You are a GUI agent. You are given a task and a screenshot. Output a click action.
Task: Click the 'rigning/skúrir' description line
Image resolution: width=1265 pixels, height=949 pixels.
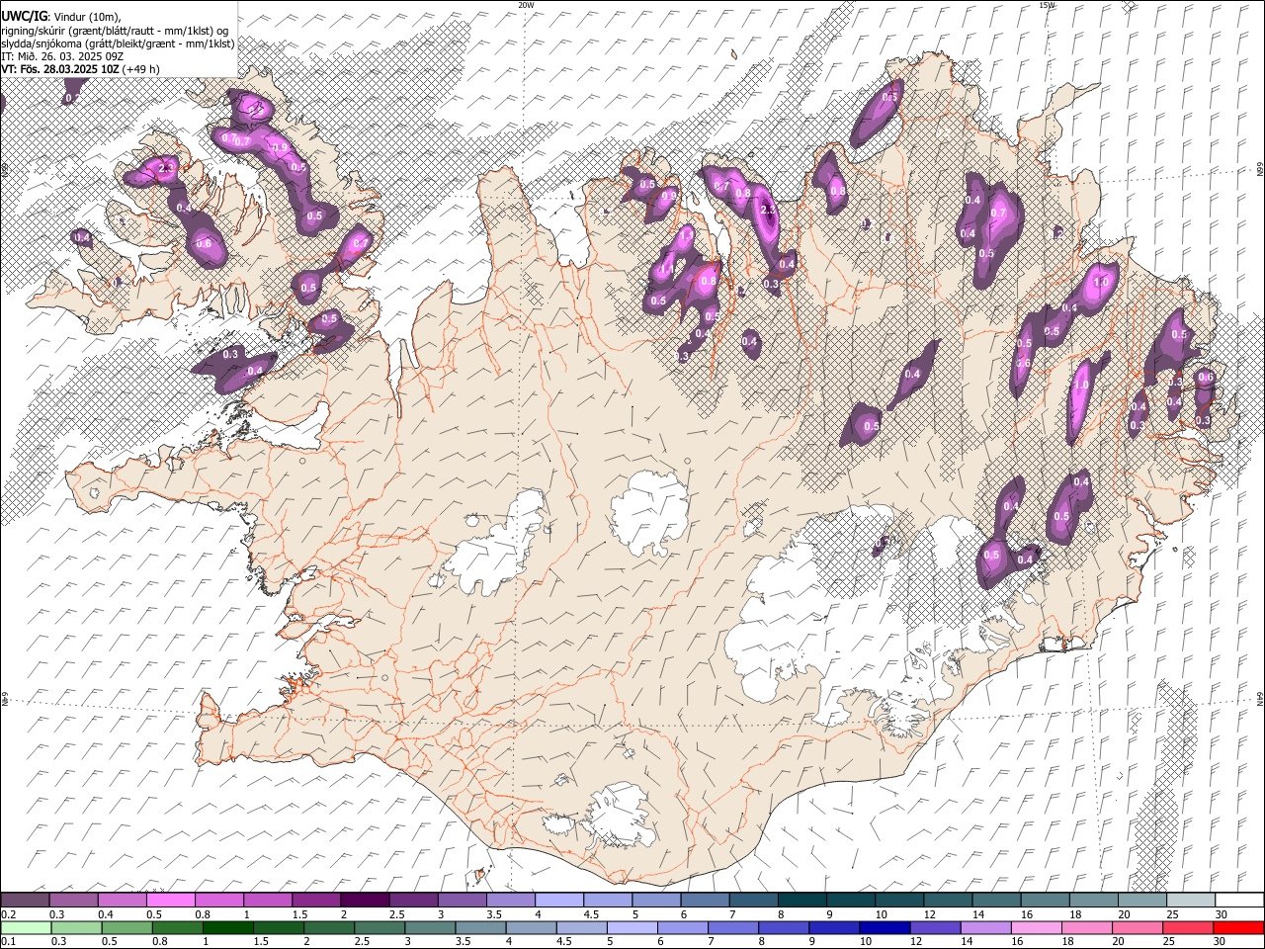pos(115,30)
